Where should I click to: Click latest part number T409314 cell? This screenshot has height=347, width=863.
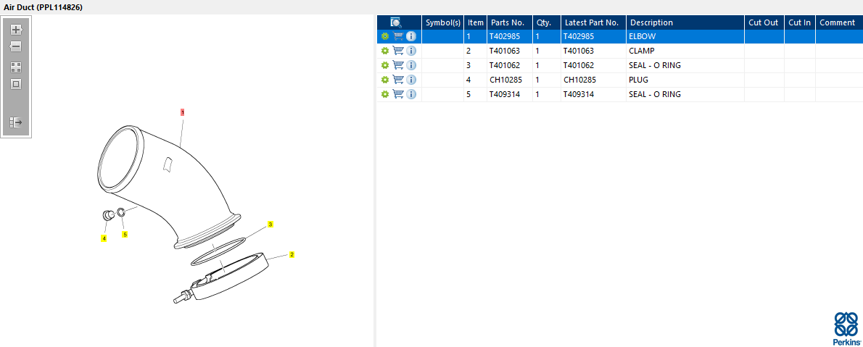click(593, 94)
